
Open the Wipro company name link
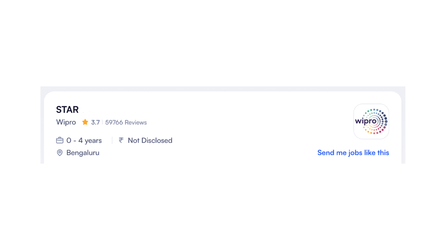[x=66, y=122]
